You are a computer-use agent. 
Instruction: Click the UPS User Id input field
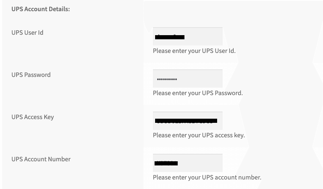(x=187, y=36)
